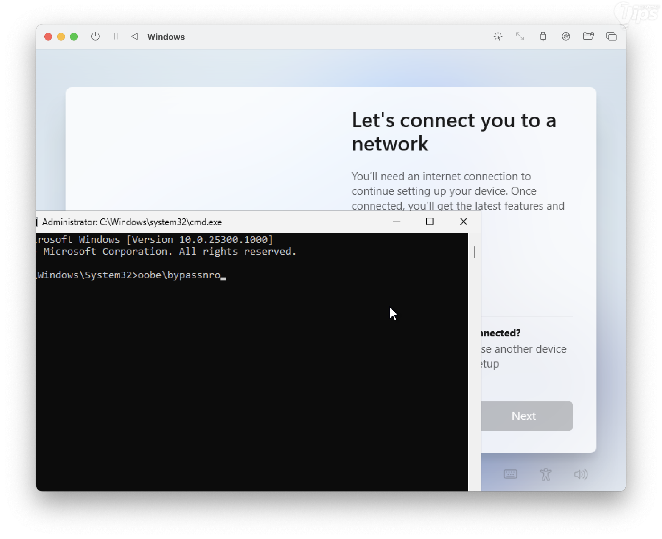Image resolution: width=662 pixels, height=539 pixels.
Task: Open the CD/DVD drive image icon
Action: pos(566,36)
